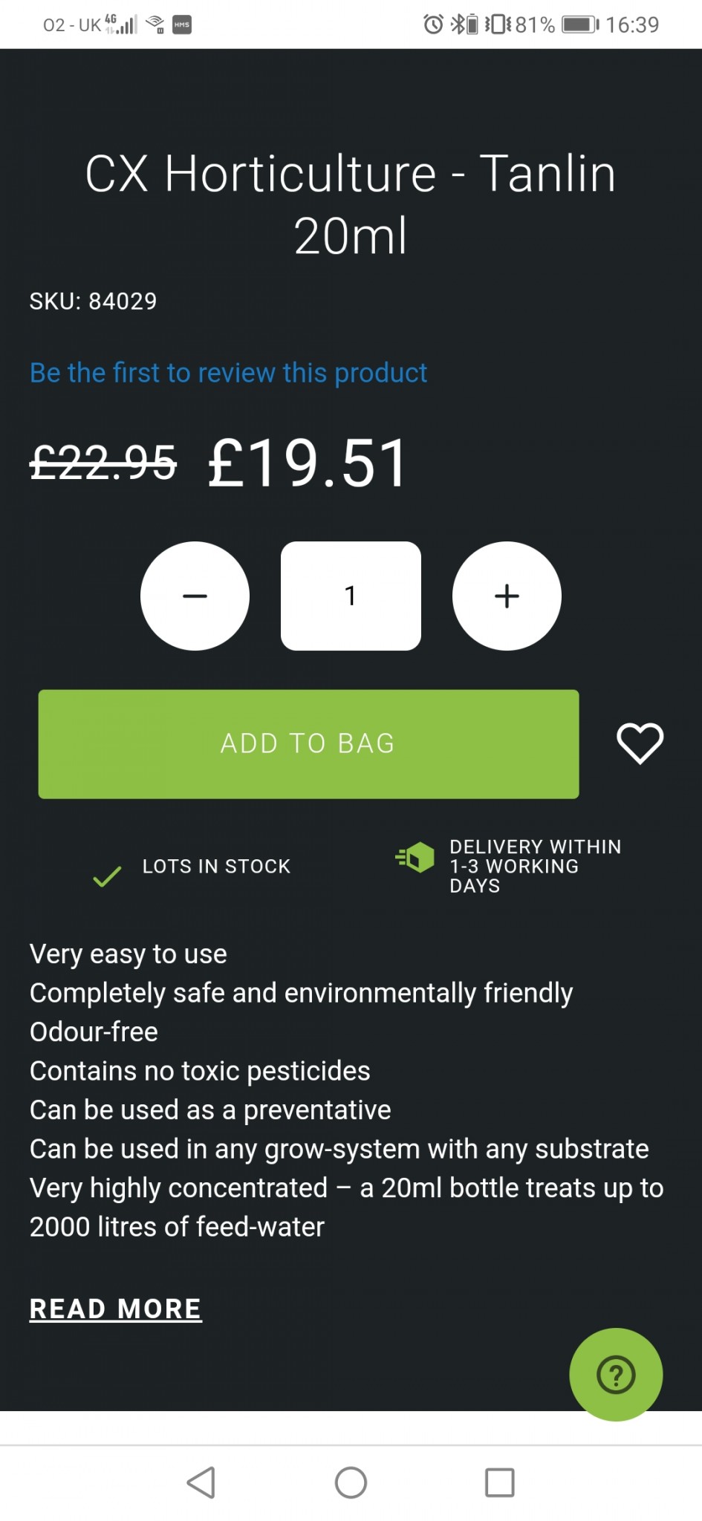Focus the quantity input field
This screenshot has height=1521, width=702.
pyautogui.click(x=351, y=596)
